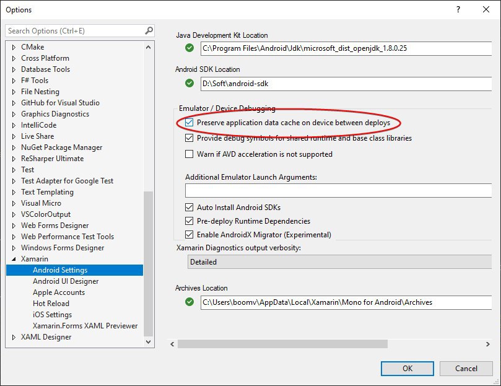Select iOS Settings item
This screenshot has height=386, width=501.
point(53,315)
